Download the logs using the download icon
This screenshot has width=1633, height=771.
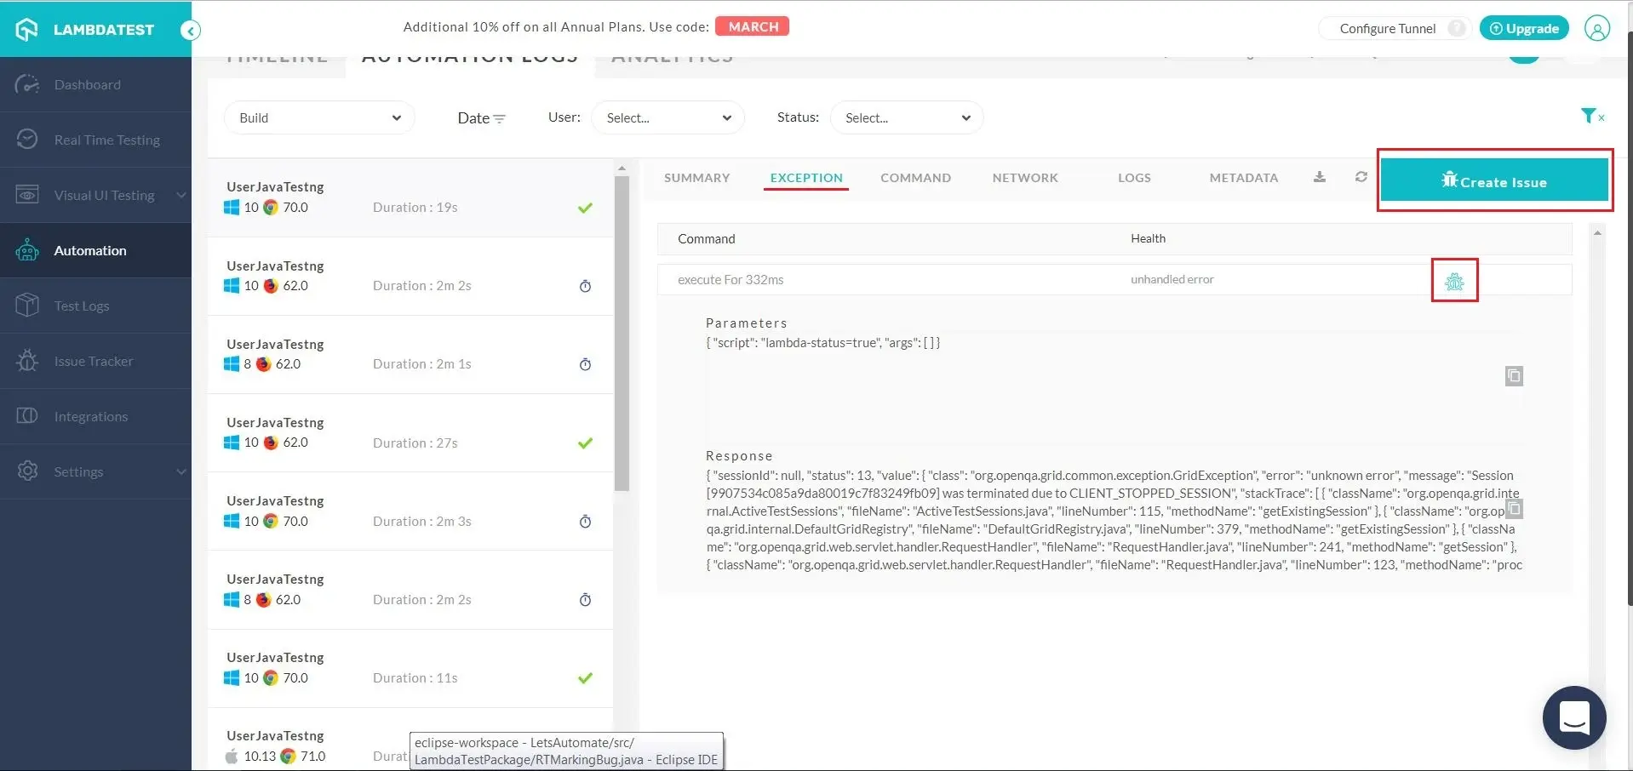click(1319, 177)
